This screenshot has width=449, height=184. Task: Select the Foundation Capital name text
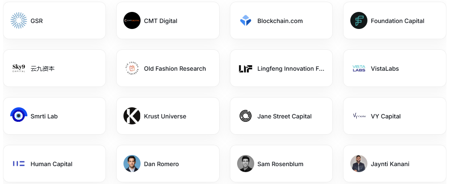397,21
